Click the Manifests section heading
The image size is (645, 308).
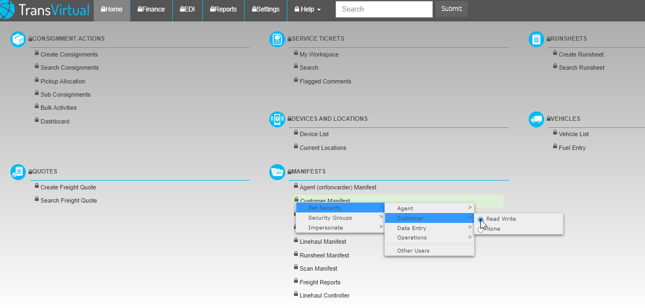tap(308, 171)
